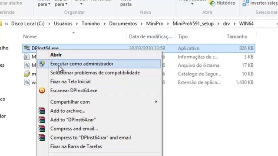The height and width of the screenshot is (156, 278).
Task: Select the application extension file icon
Action: click(27, 82)
